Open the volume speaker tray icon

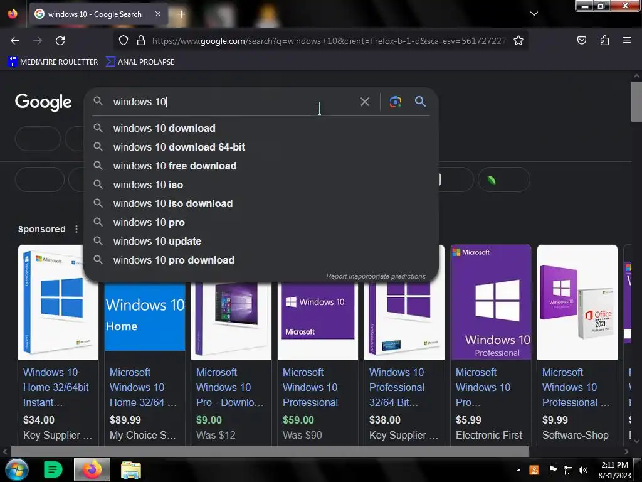[583, 470]
